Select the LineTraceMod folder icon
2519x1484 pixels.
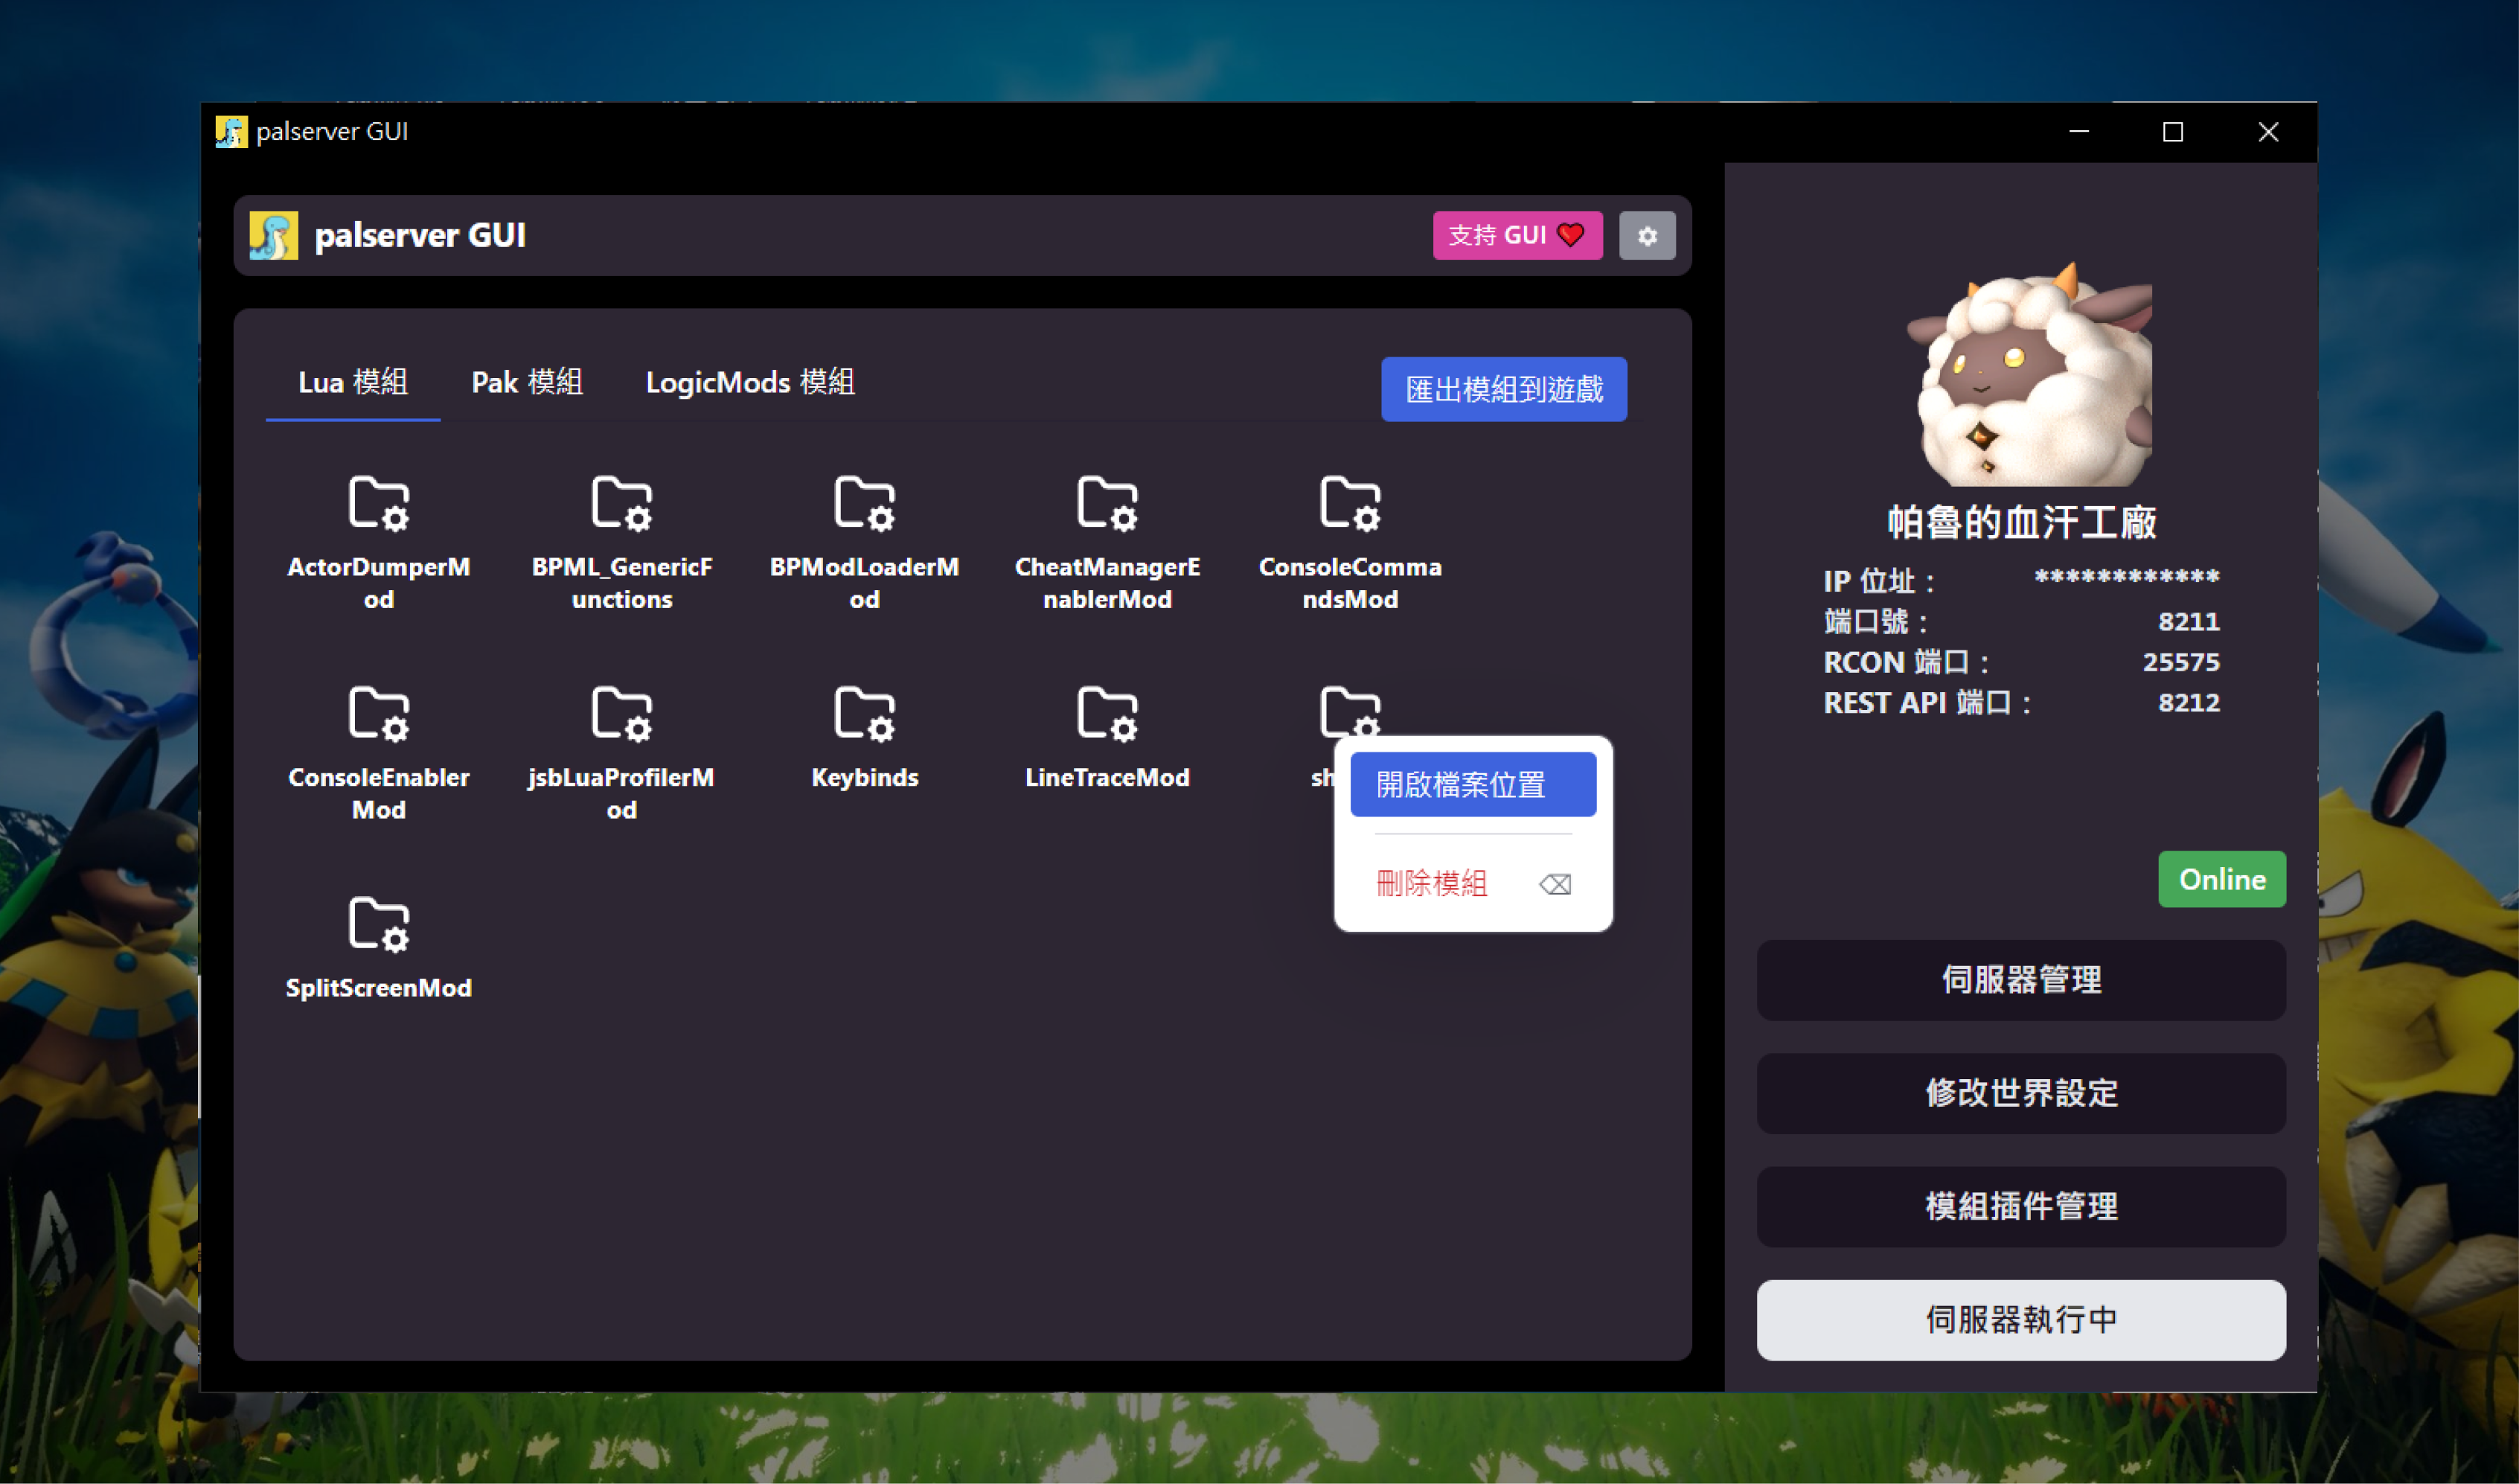tap(1107, 714)
